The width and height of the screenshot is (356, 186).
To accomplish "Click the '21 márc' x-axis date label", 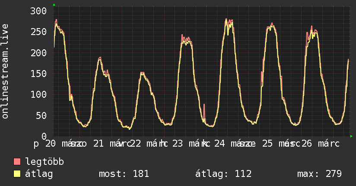I will (112, 144).
